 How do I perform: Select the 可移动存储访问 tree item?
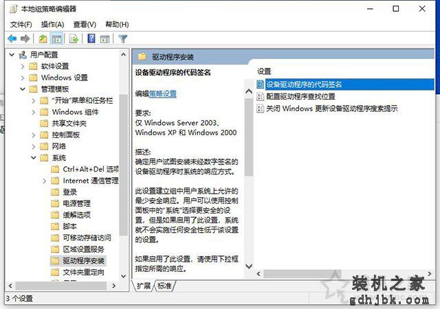coord(87,238)
